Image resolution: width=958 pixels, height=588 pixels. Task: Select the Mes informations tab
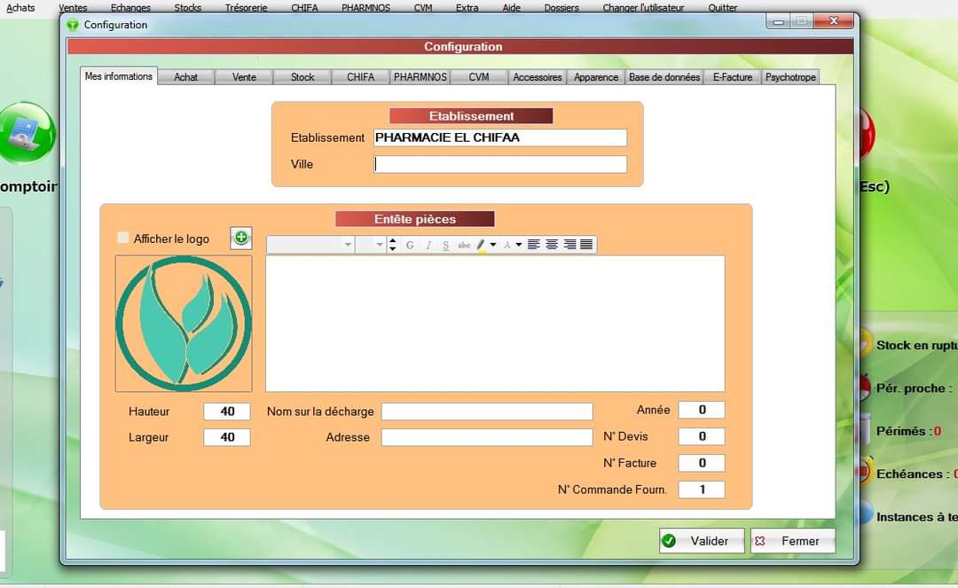coord(119,76)
